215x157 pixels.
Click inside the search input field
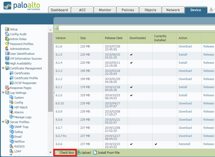[x=135, y=28]
